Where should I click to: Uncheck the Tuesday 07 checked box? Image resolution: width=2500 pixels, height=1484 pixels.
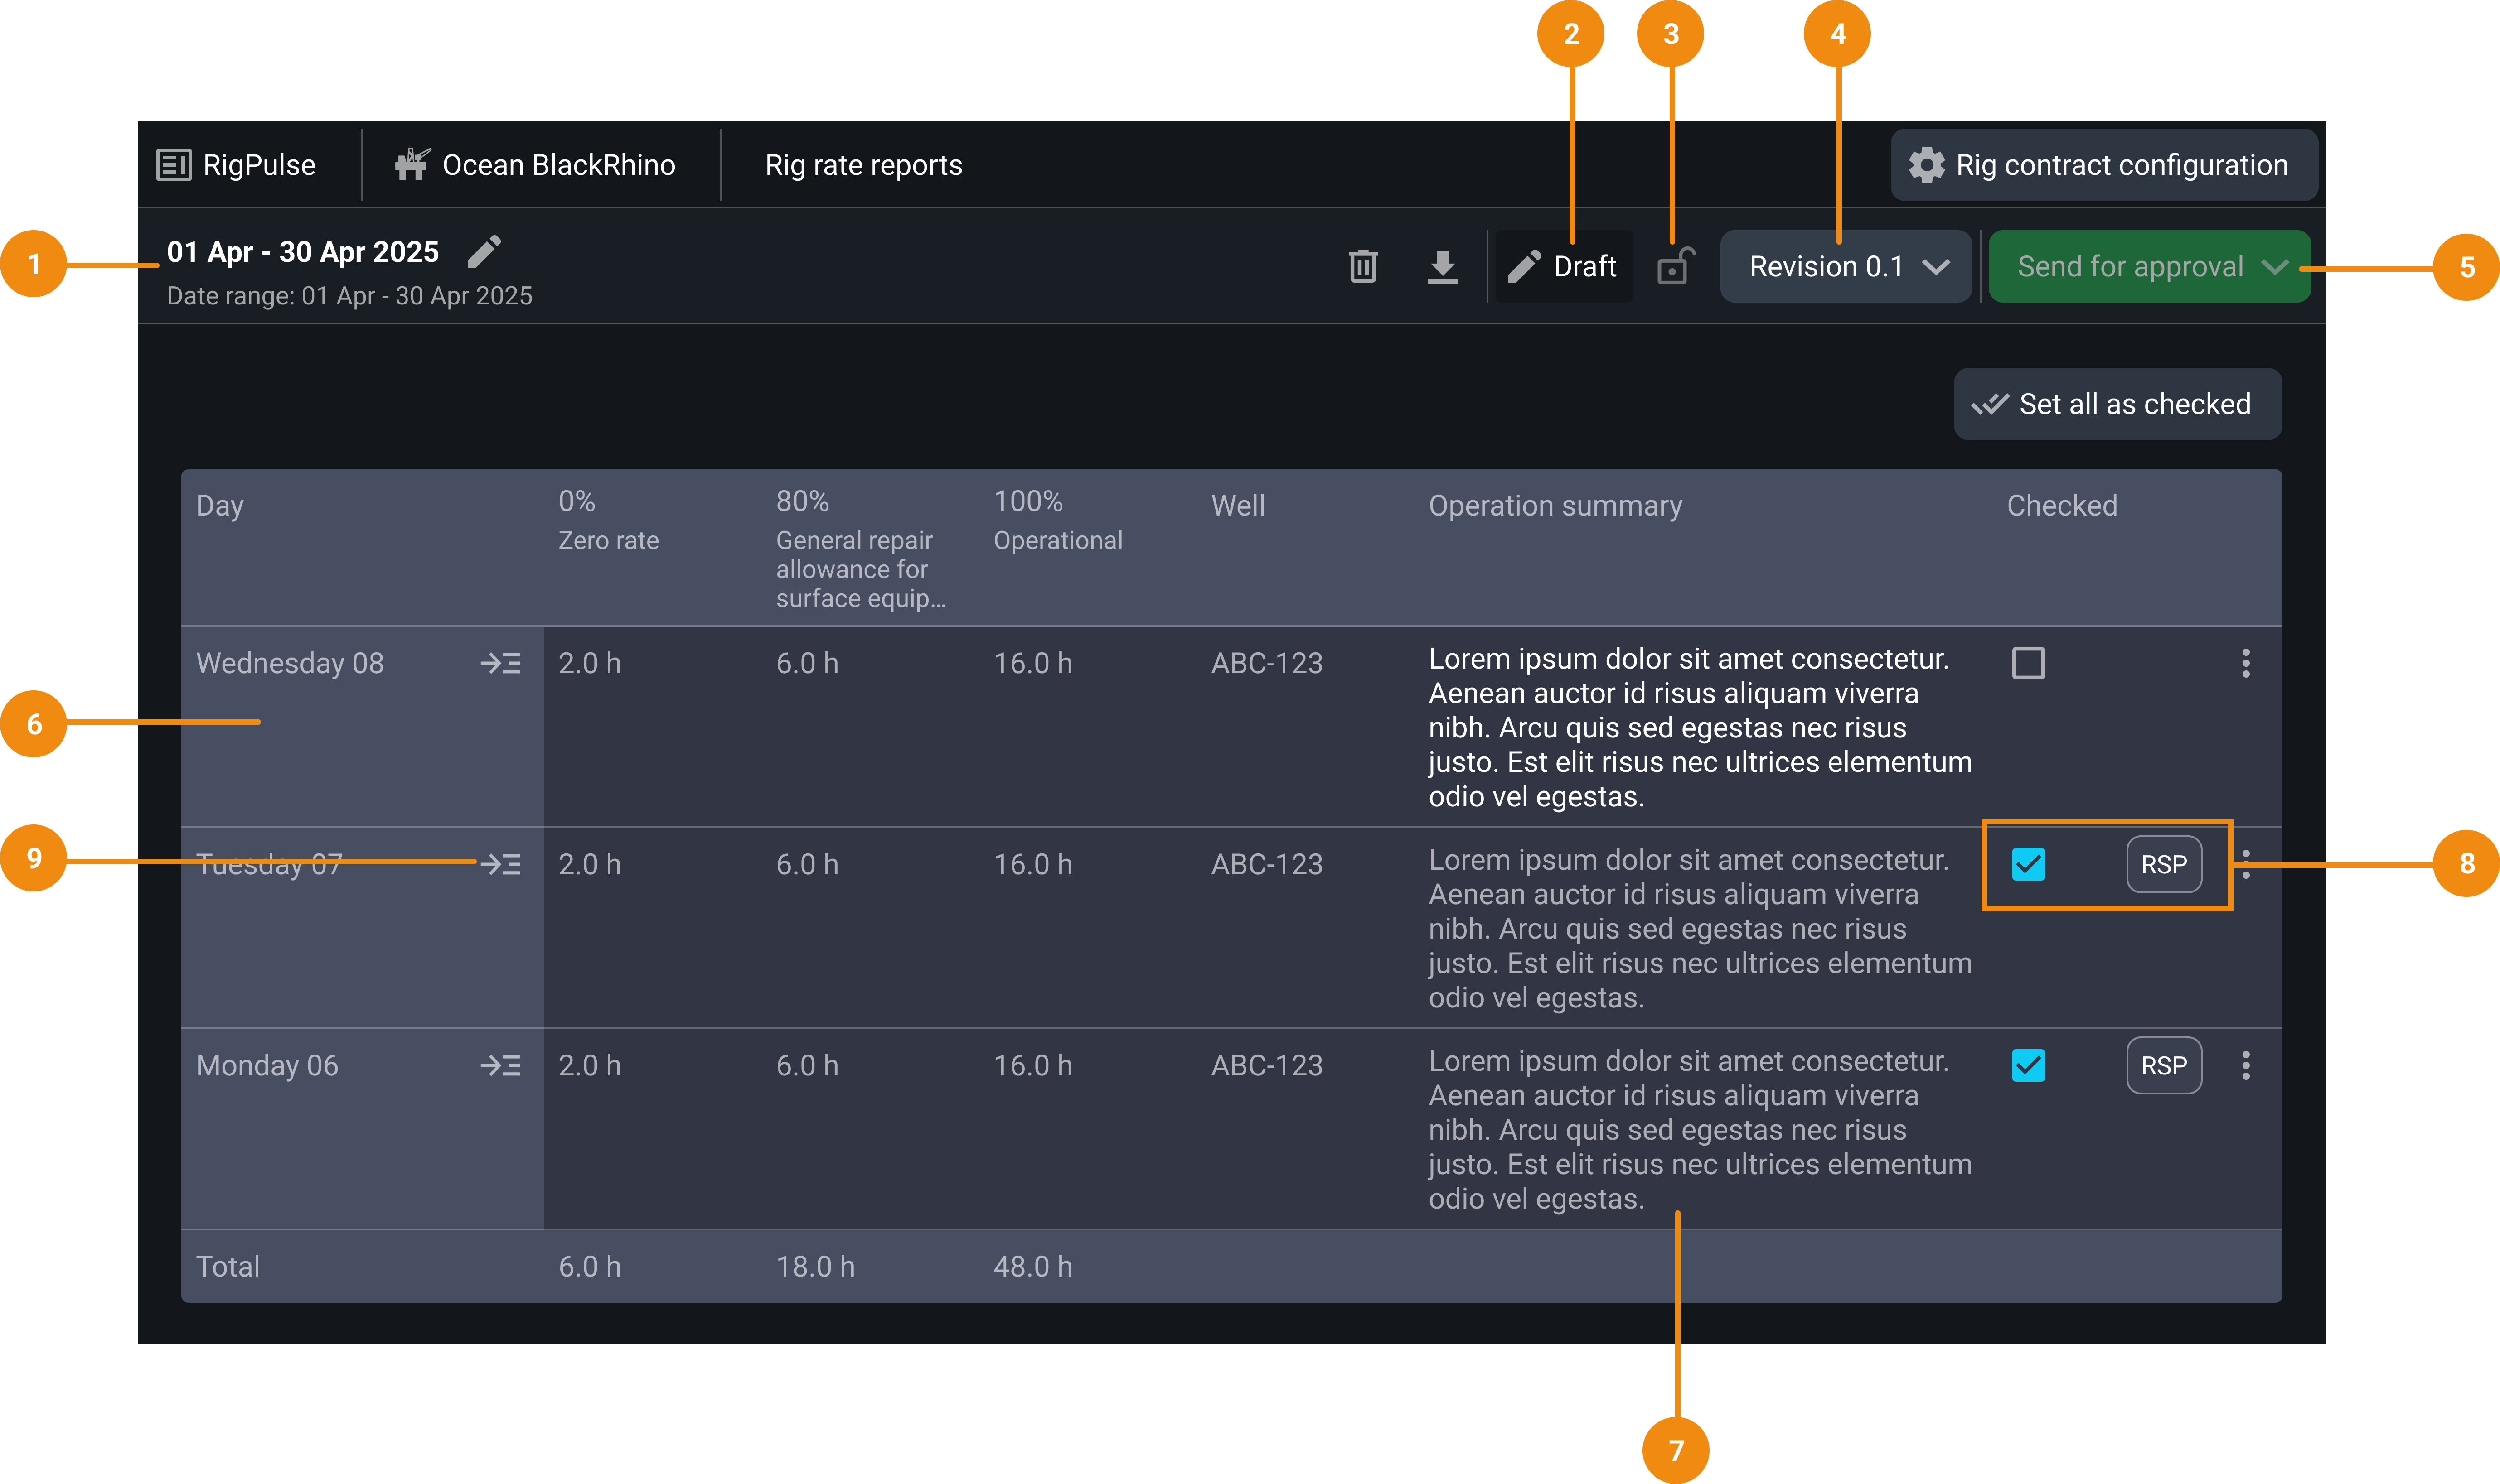[2028, 864]
